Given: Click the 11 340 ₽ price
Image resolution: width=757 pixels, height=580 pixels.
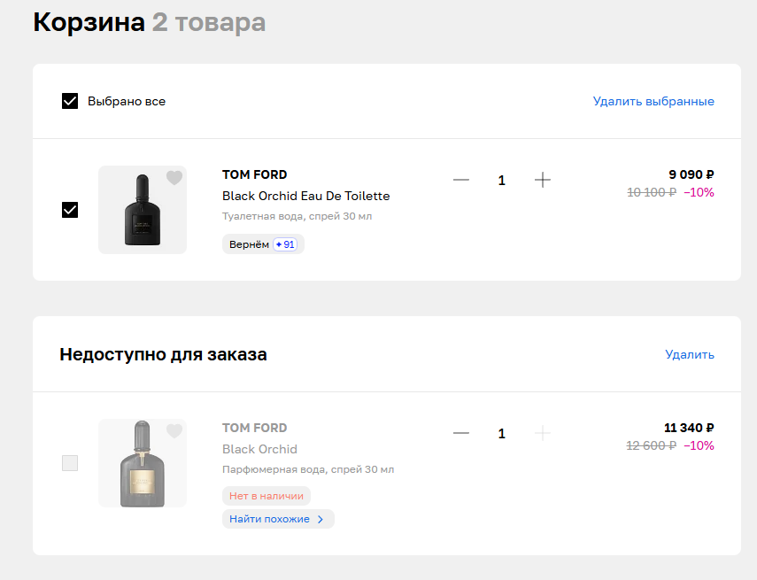Looking at the screenshot, I should [689, 428].
